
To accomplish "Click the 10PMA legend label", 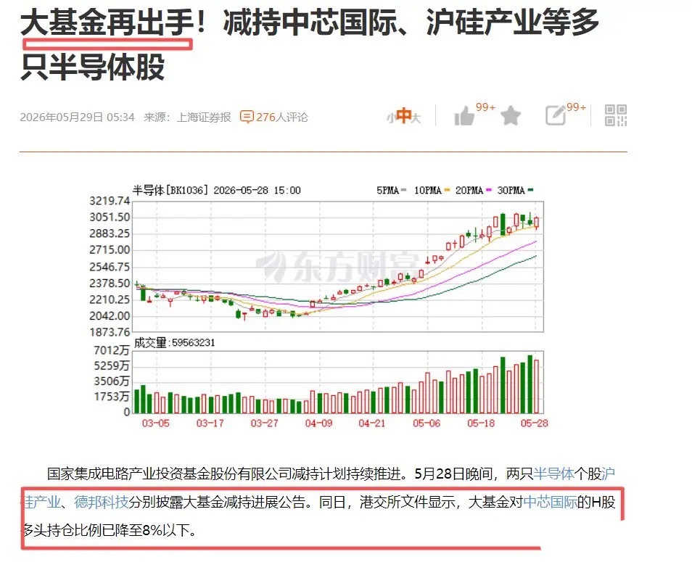I will click(427, 190).
